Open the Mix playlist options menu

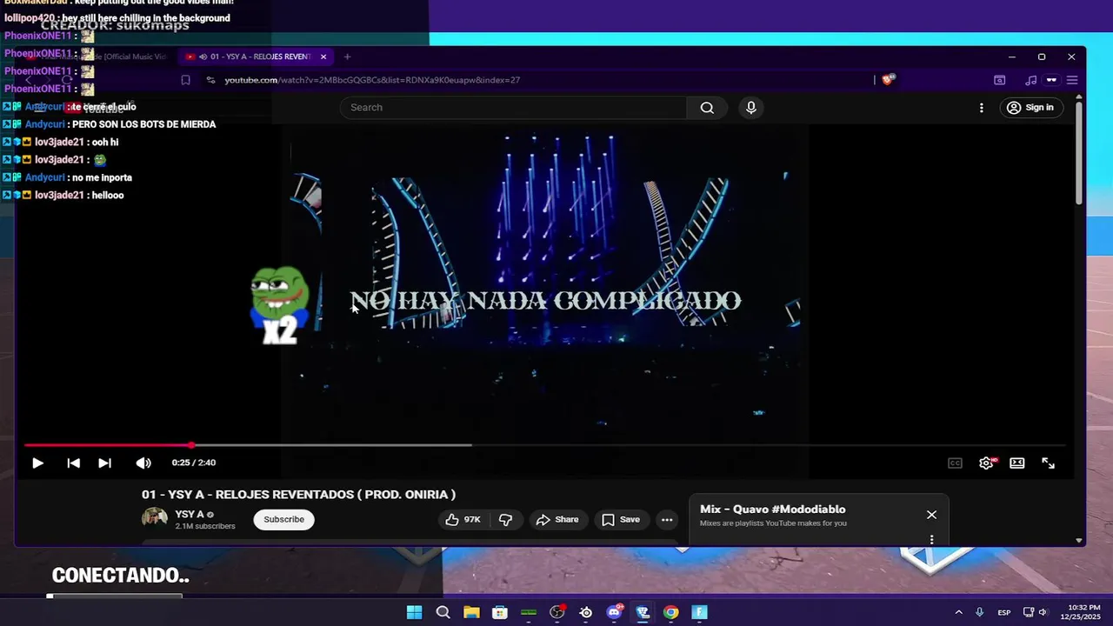click(x=931, y=539)
